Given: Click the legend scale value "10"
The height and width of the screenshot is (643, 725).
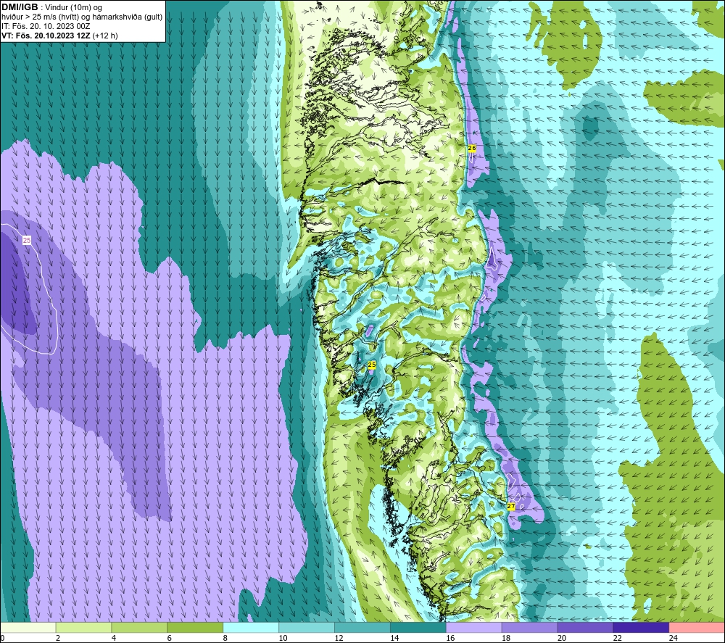Looking at the screenshot, I should 283,639.
